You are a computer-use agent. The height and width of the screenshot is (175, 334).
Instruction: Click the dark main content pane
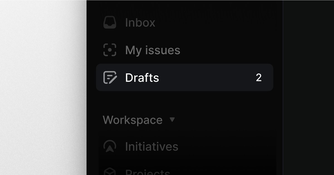coord(309,83)
